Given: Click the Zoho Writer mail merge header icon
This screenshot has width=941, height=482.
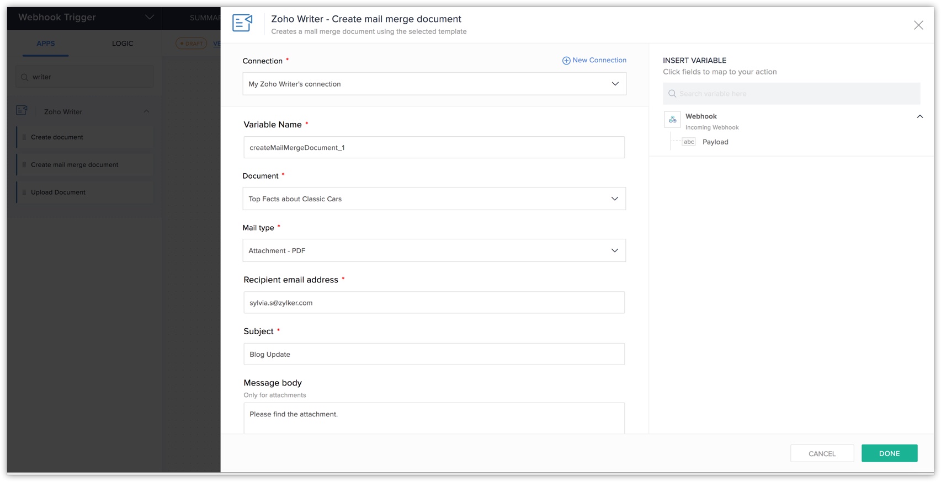Looking at the screenshot, I should pyautogui.click(x=242, y=23).
